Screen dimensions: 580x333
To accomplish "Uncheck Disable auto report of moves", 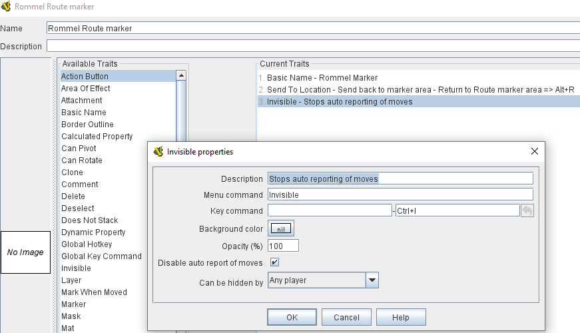I will (x=274, y=262).
